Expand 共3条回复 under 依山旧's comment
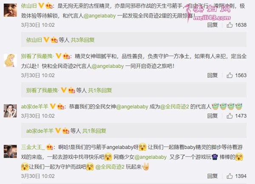The image size is (255, 184). pos(82,40)
